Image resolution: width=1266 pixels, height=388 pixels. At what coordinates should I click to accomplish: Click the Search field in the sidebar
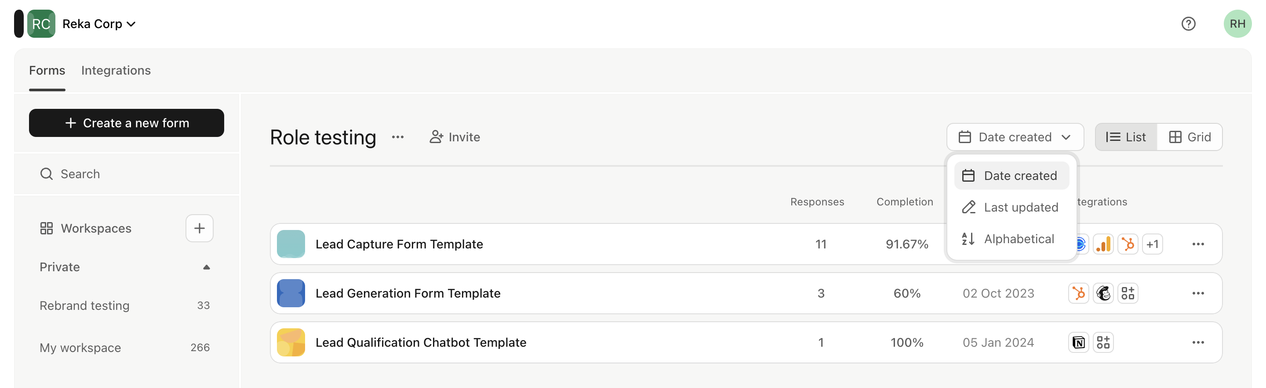click(126, 174)
